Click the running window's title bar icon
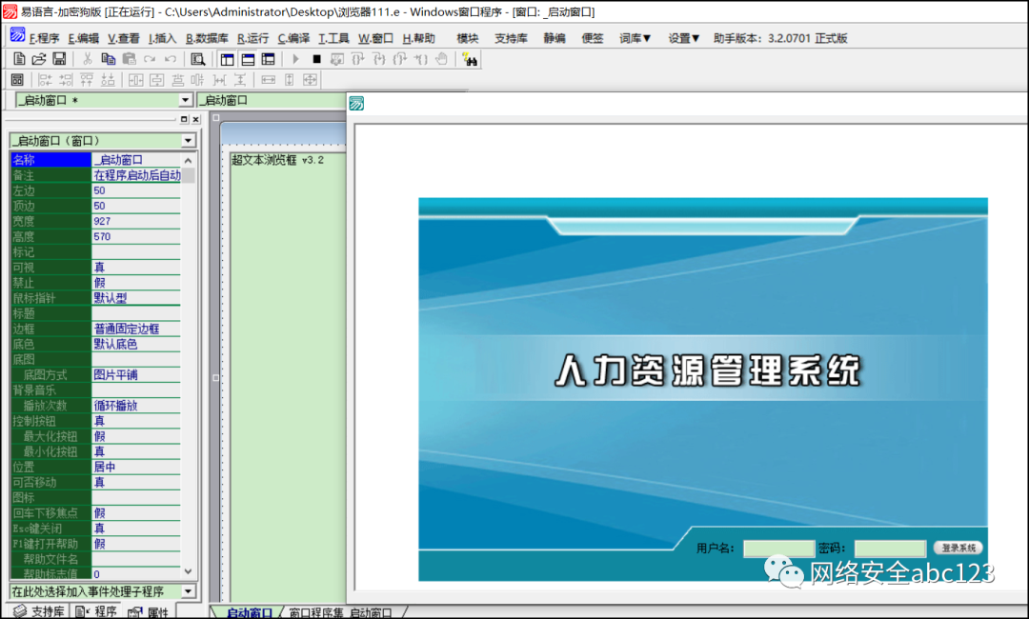 356,103
